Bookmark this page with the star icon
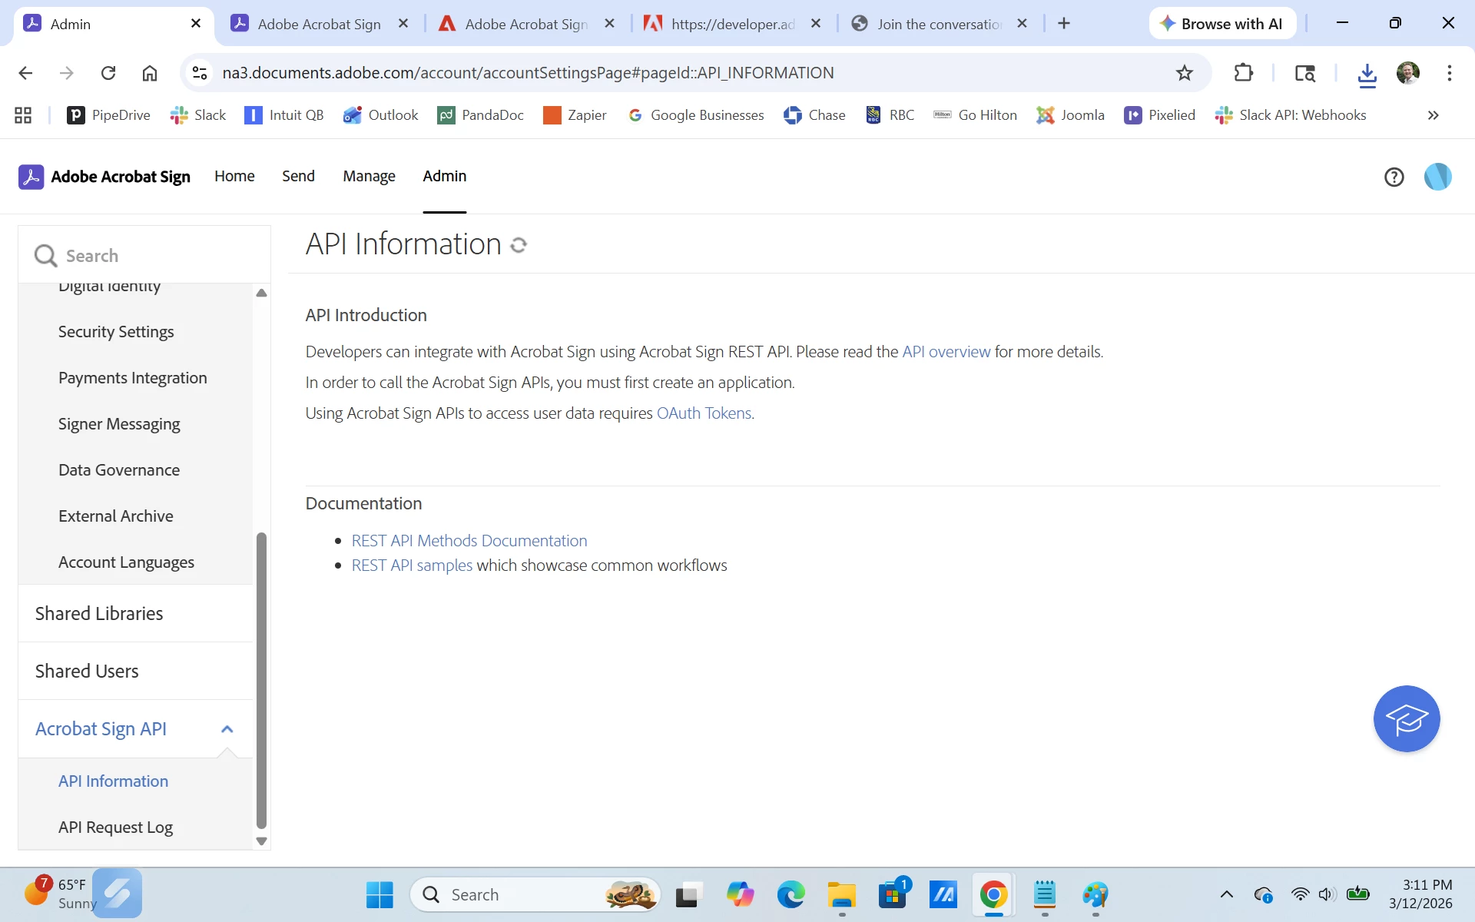Image resolution: width=1475 pixels, height=922 pixels. point(1184,73)
